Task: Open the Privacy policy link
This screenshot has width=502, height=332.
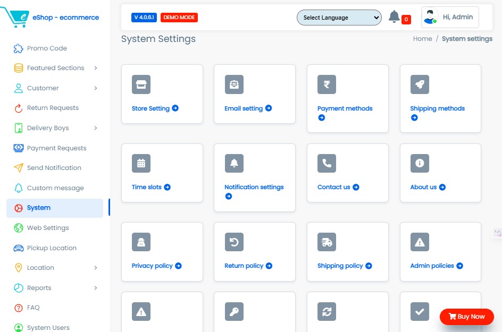Action: pos(152,266)
